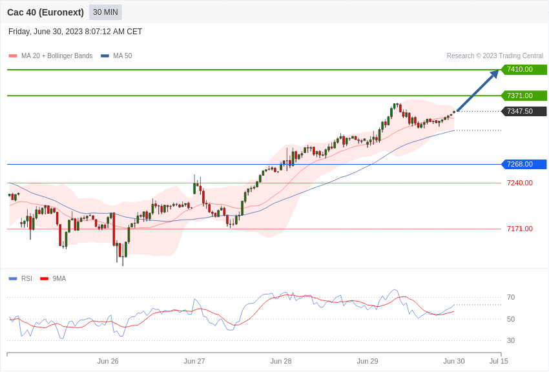Select the 7371.00 green resistance price tag
This screenshot has height=372, width=549.
pos(524,96)
